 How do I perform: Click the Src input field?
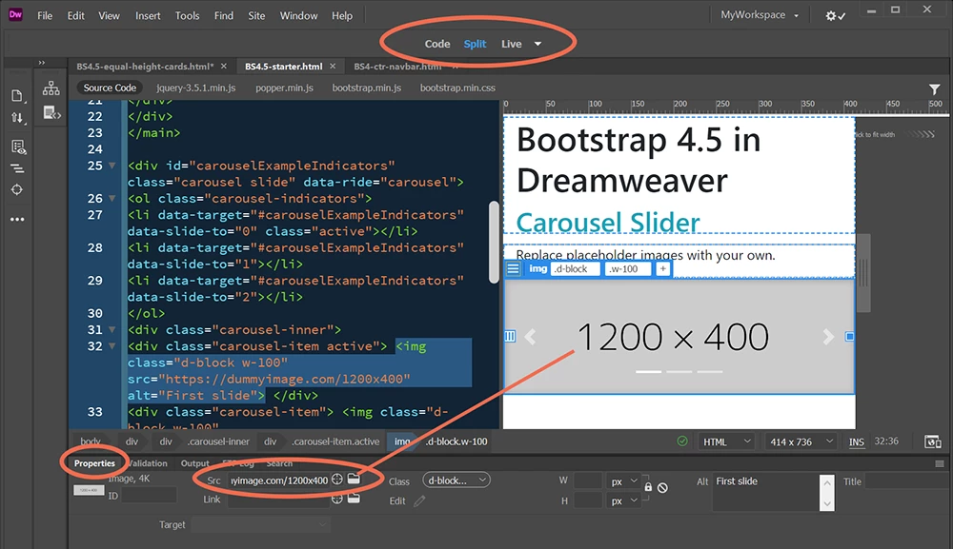pyautogui.click(x=279, y=480)
